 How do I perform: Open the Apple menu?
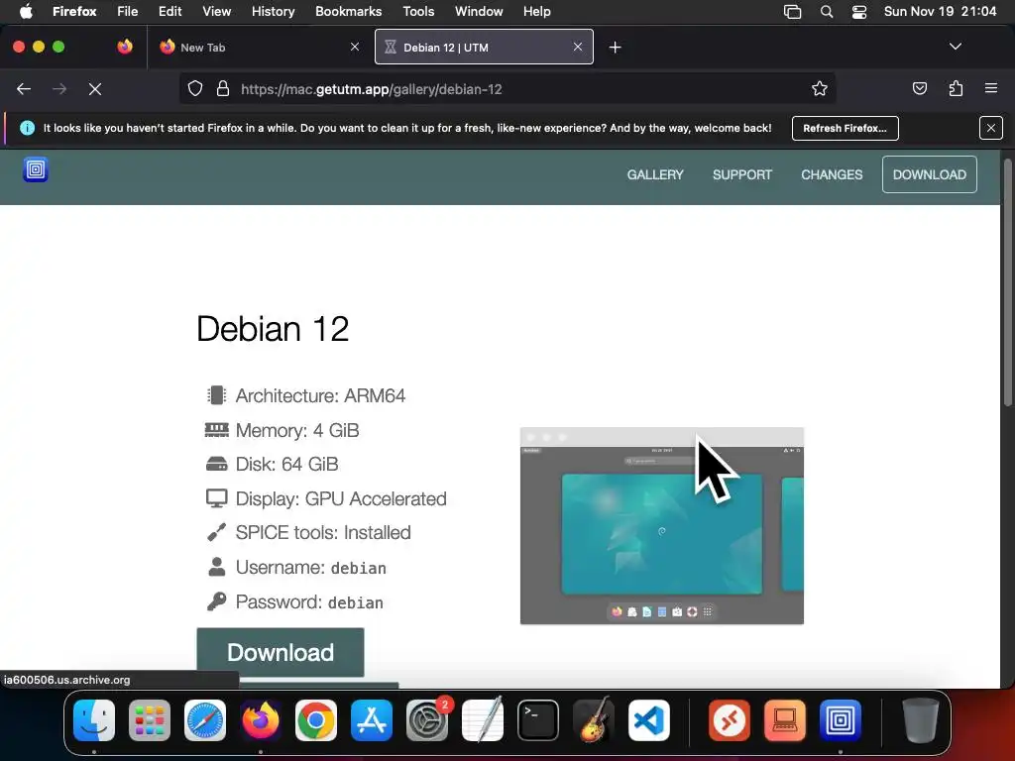(x=26, y=11)
